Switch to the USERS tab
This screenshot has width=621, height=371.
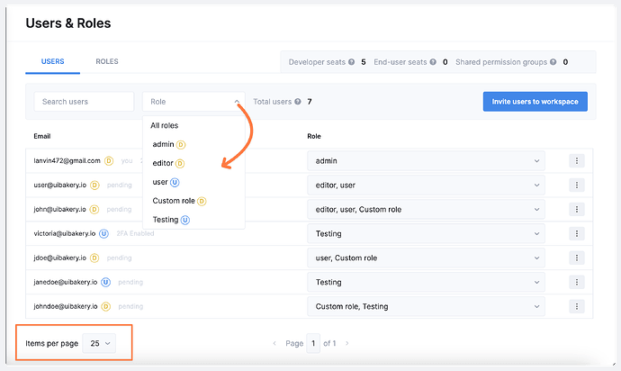pyautogui.click(x=53, y=61)
